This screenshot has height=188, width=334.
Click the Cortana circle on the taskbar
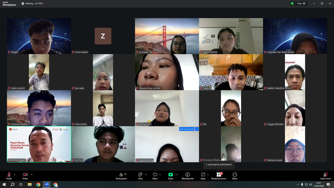pyautogui.click(x=21, y=184)
